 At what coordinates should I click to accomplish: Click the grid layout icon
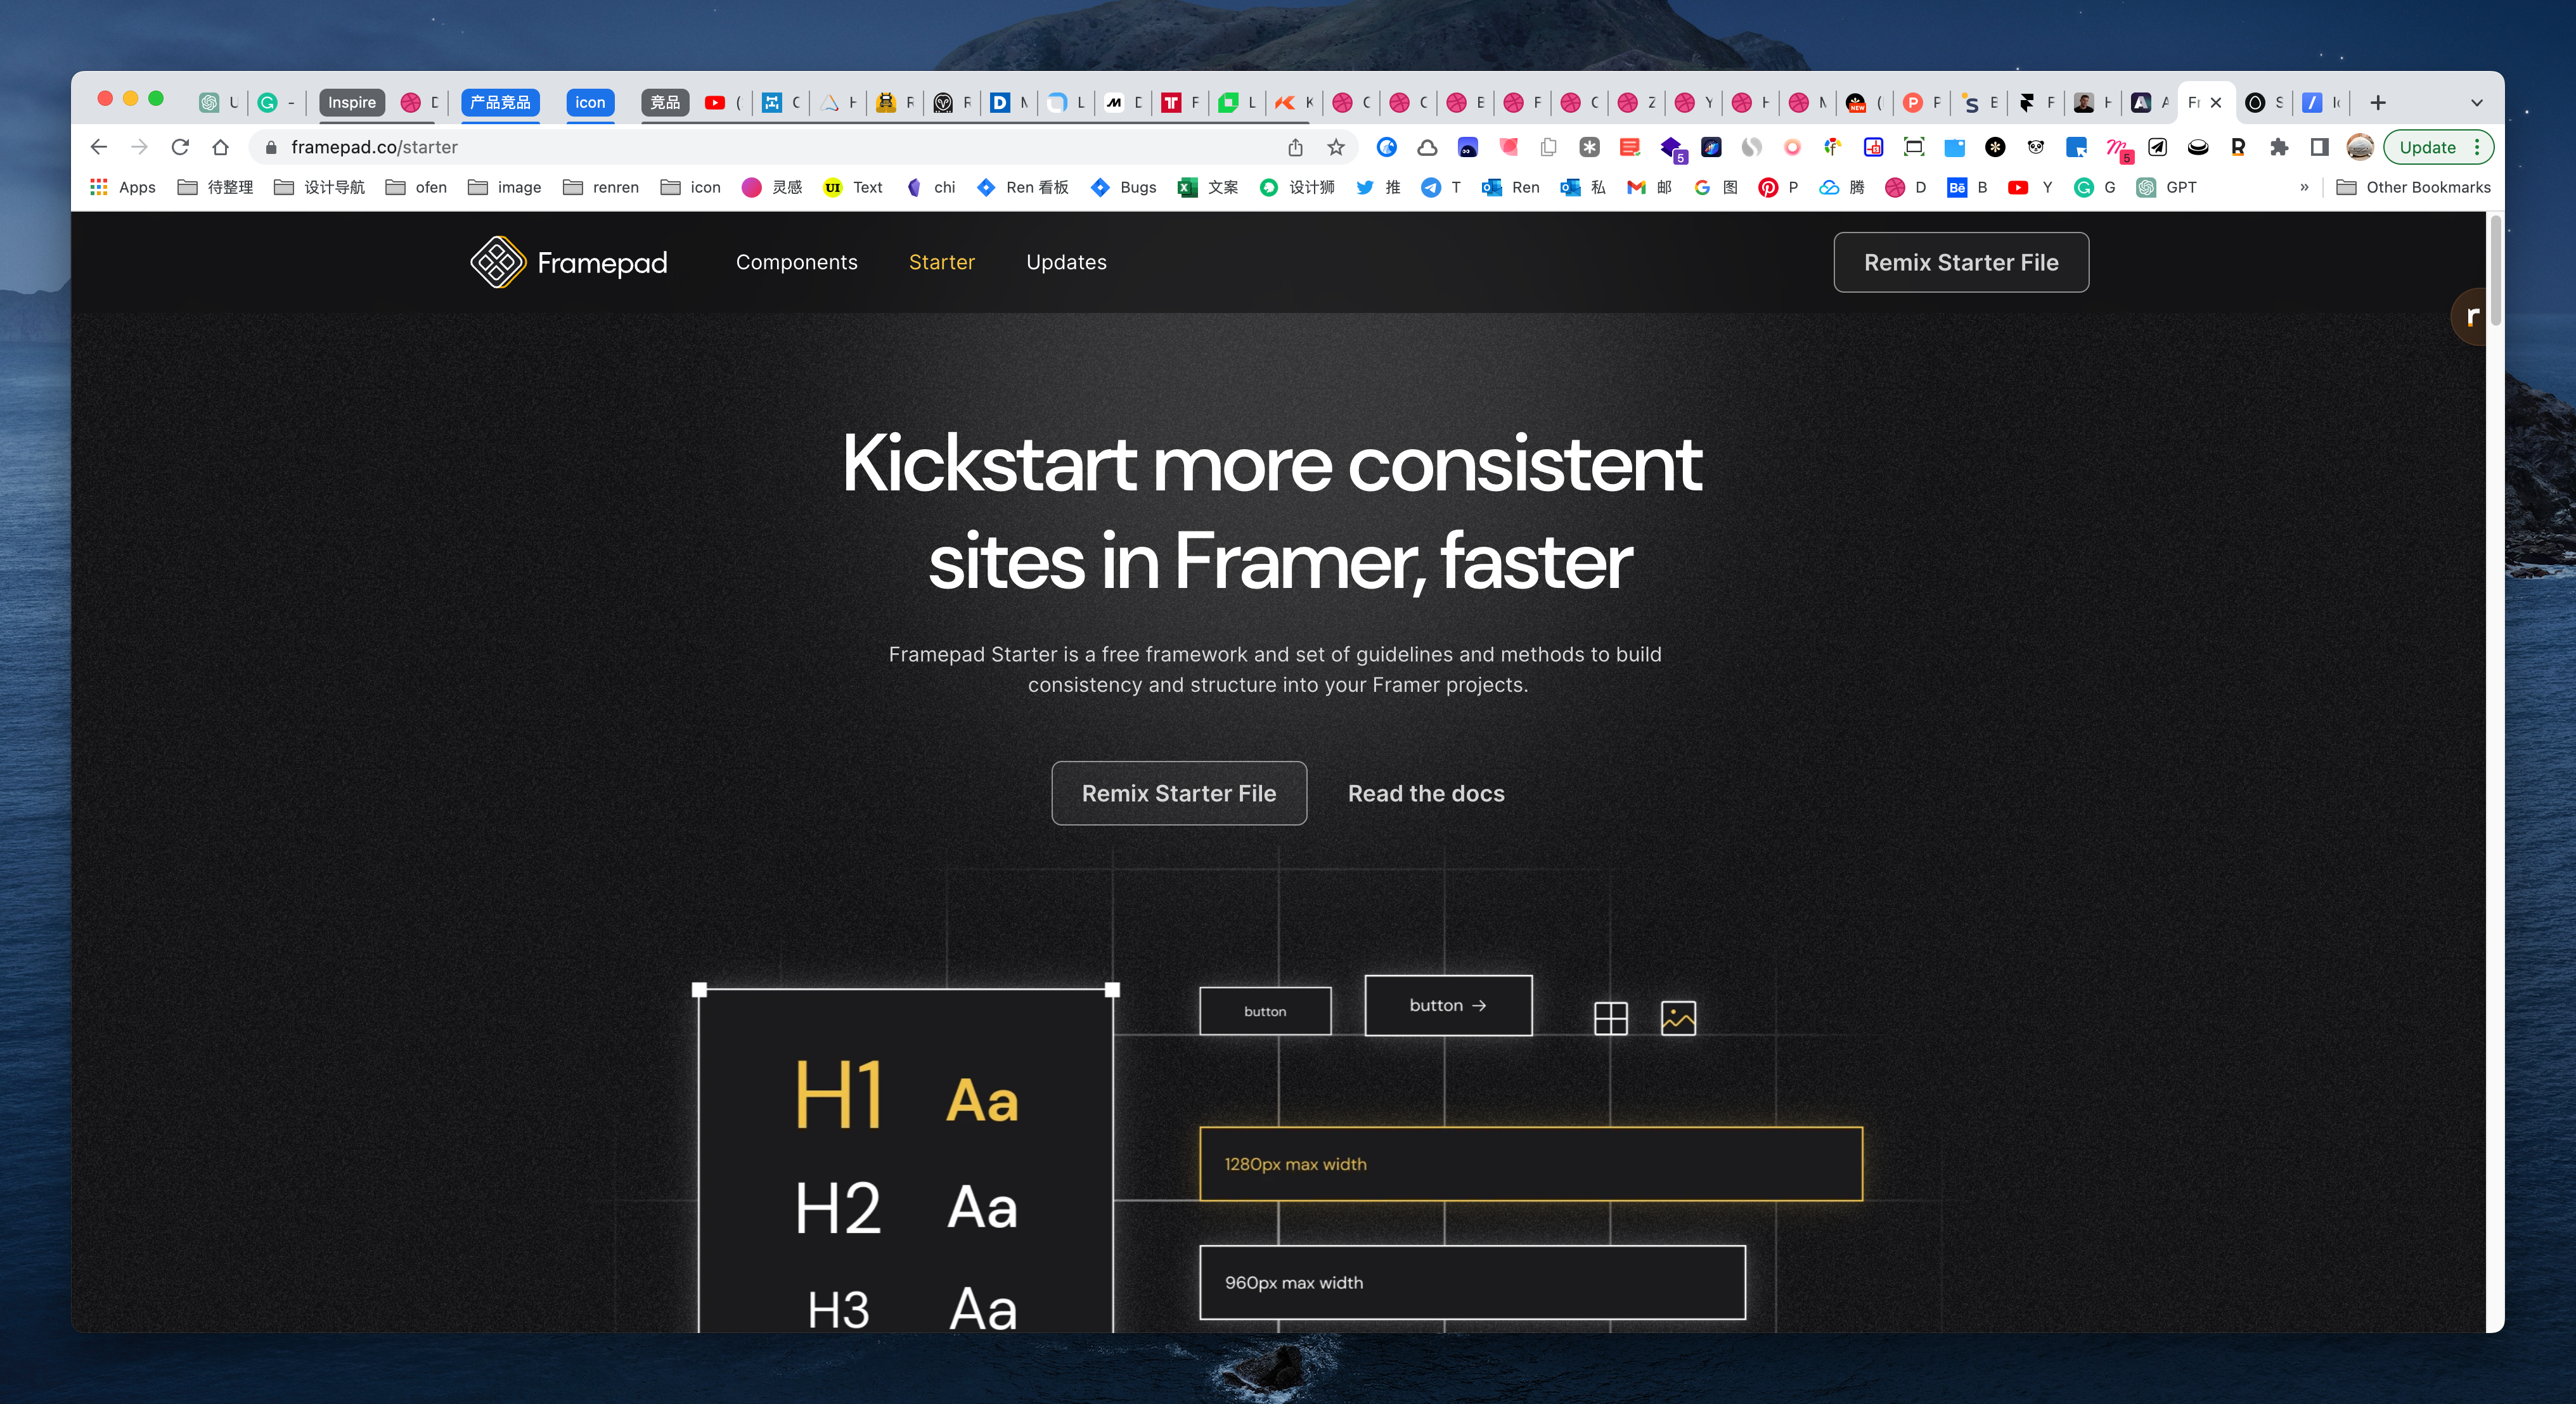(x=1610, y=1018)
